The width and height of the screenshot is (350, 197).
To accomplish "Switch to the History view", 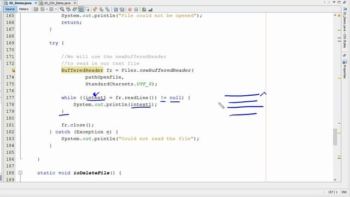I will 24,9.
